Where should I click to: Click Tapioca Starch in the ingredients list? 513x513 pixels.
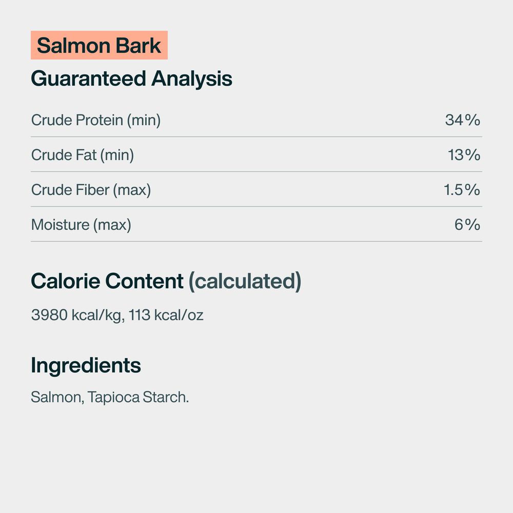(138, 397)
